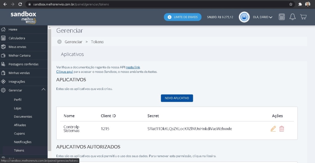
Task: Click the breadcrumb gear icon
Action: pyautogui.click(x=59, y=42)
